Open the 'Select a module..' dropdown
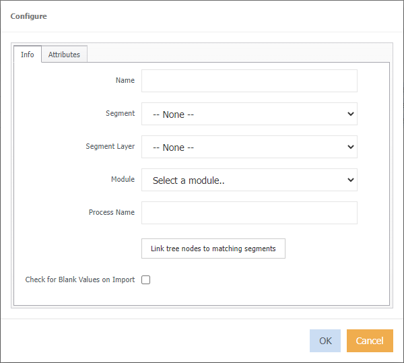 [249, 180]
